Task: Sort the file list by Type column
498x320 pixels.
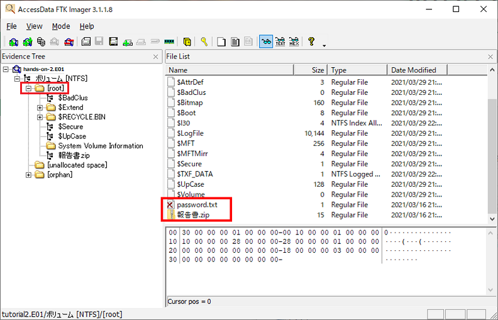Action: [357, 70]
